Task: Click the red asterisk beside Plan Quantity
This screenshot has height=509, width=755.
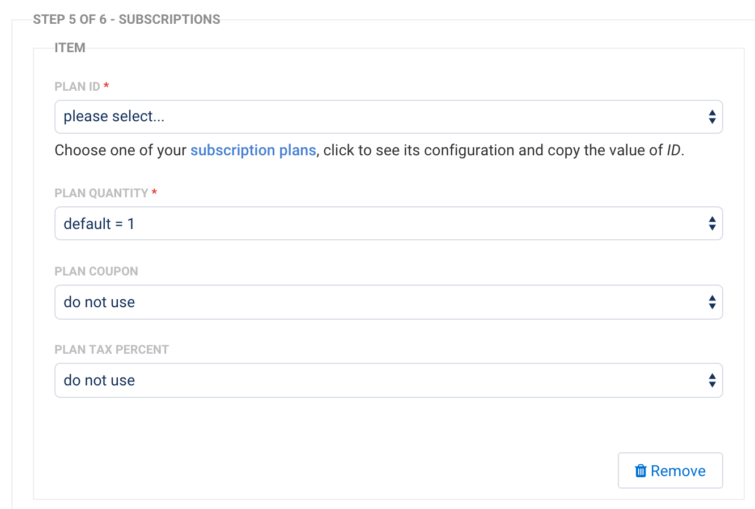Action: (x=154, y=193)
